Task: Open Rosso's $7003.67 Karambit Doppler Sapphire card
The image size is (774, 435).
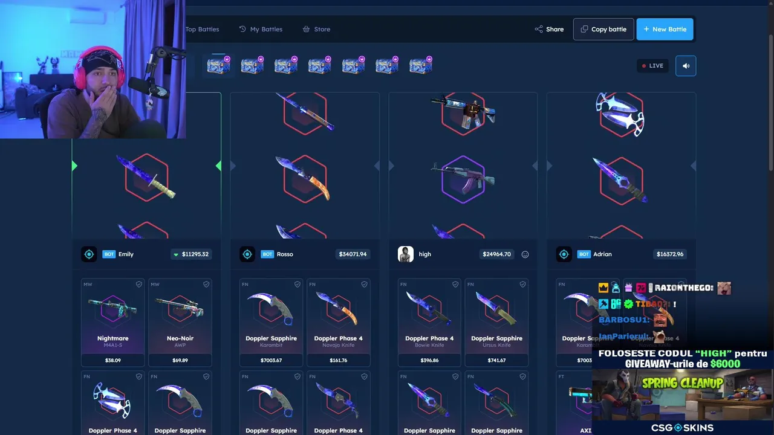Action: (x=272, y=323)
